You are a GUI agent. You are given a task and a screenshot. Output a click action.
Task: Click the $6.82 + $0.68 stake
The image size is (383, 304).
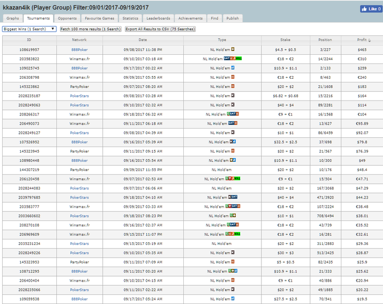(286, 96)
